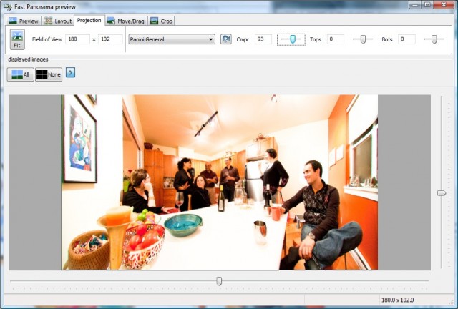
Task: Show all images with All button
Action: (20, 74)
